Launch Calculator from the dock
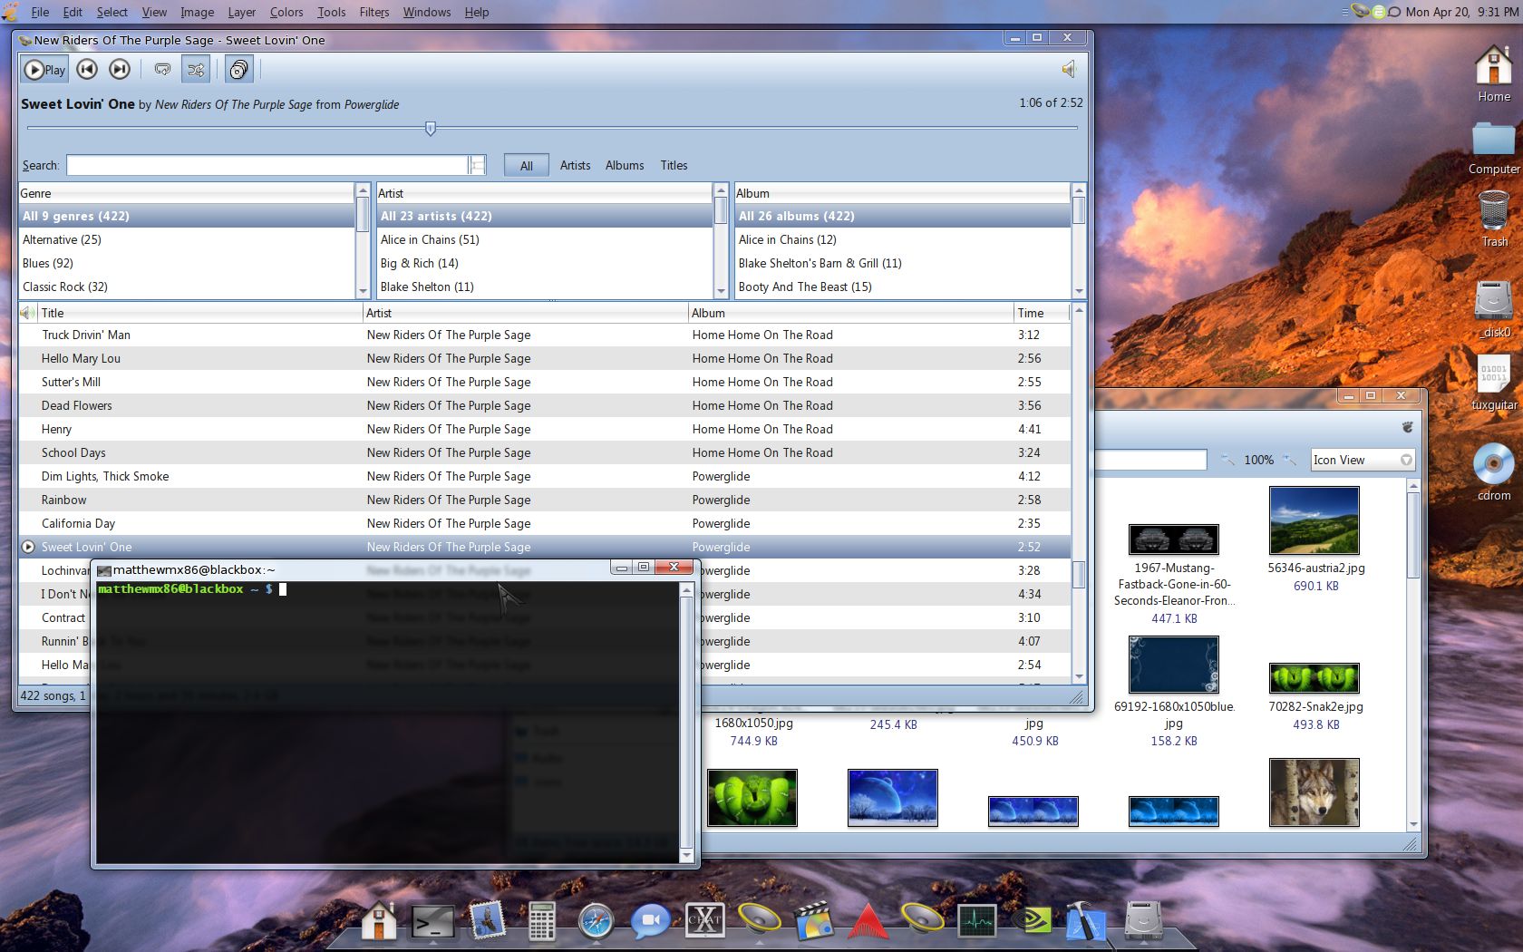Viewport: 1523px width, 952px height. (x=541, y=922)
